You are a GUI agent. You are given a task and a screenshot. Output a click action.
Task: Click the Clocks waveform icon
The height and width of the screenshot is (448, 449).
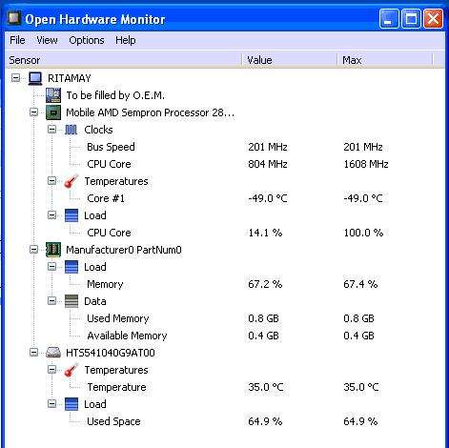tap(71, 130)
